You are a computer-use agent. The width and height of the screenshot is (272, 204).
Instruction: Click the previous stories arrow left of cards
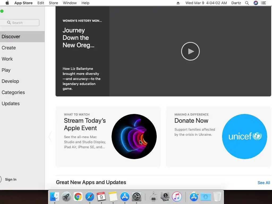click(x=50, y=137)
